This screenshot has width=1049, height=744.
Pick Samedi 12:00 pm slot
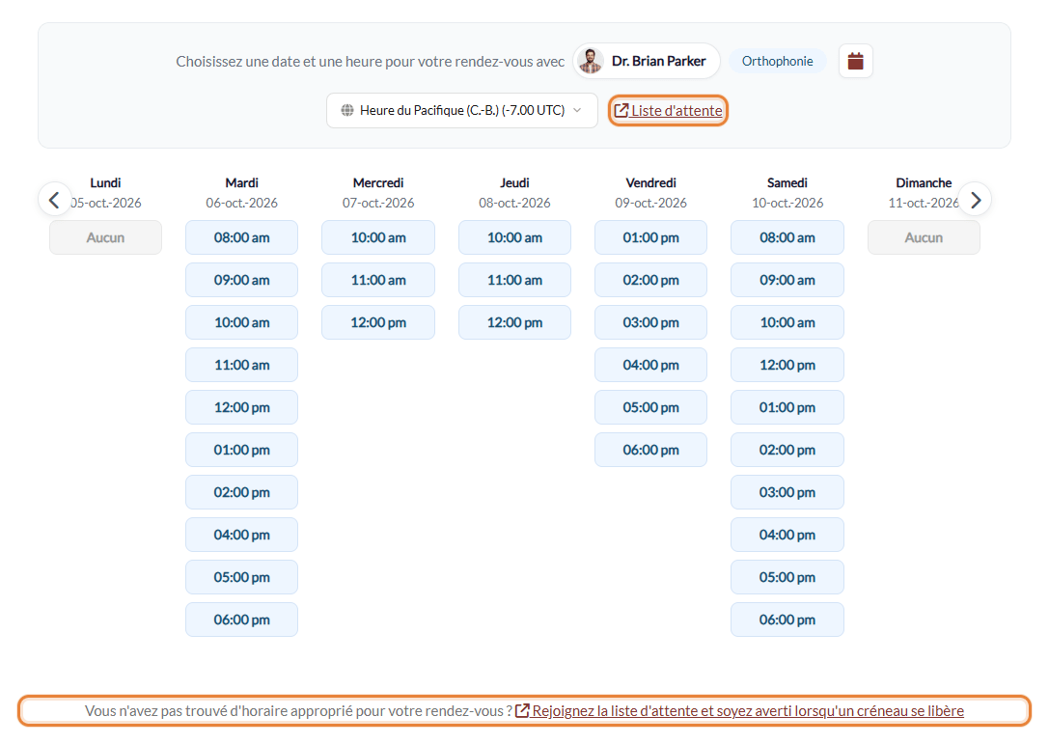(787, 365)
